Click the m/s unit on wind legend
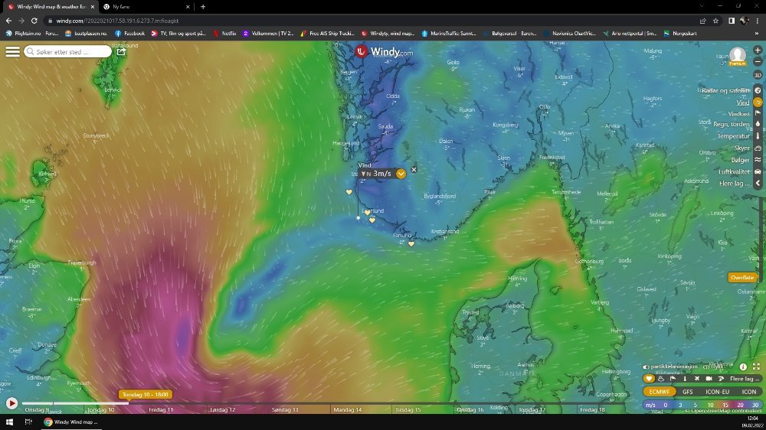The image size is (766, 430). tap(650, 405)
